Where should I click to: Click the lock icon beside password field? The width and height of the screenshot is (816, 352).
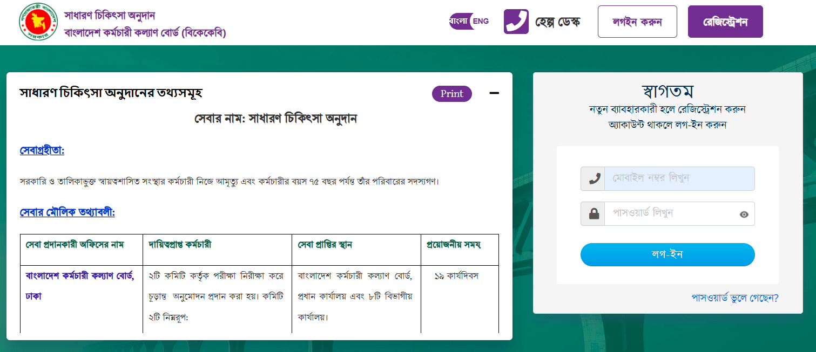click(593, 213)
